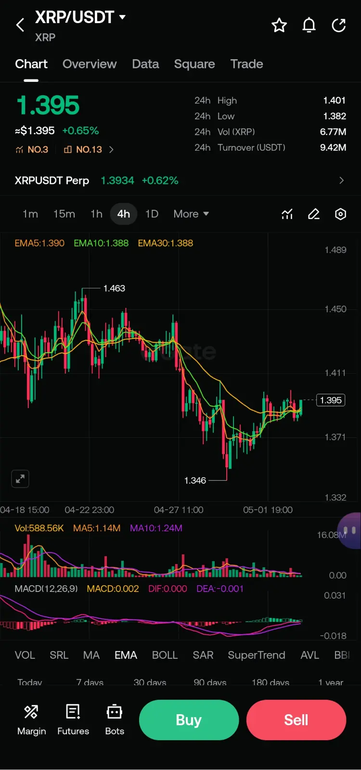Tap the Vol:588.56K label
The height and width of the screenshot is (770, 361).
39,528
